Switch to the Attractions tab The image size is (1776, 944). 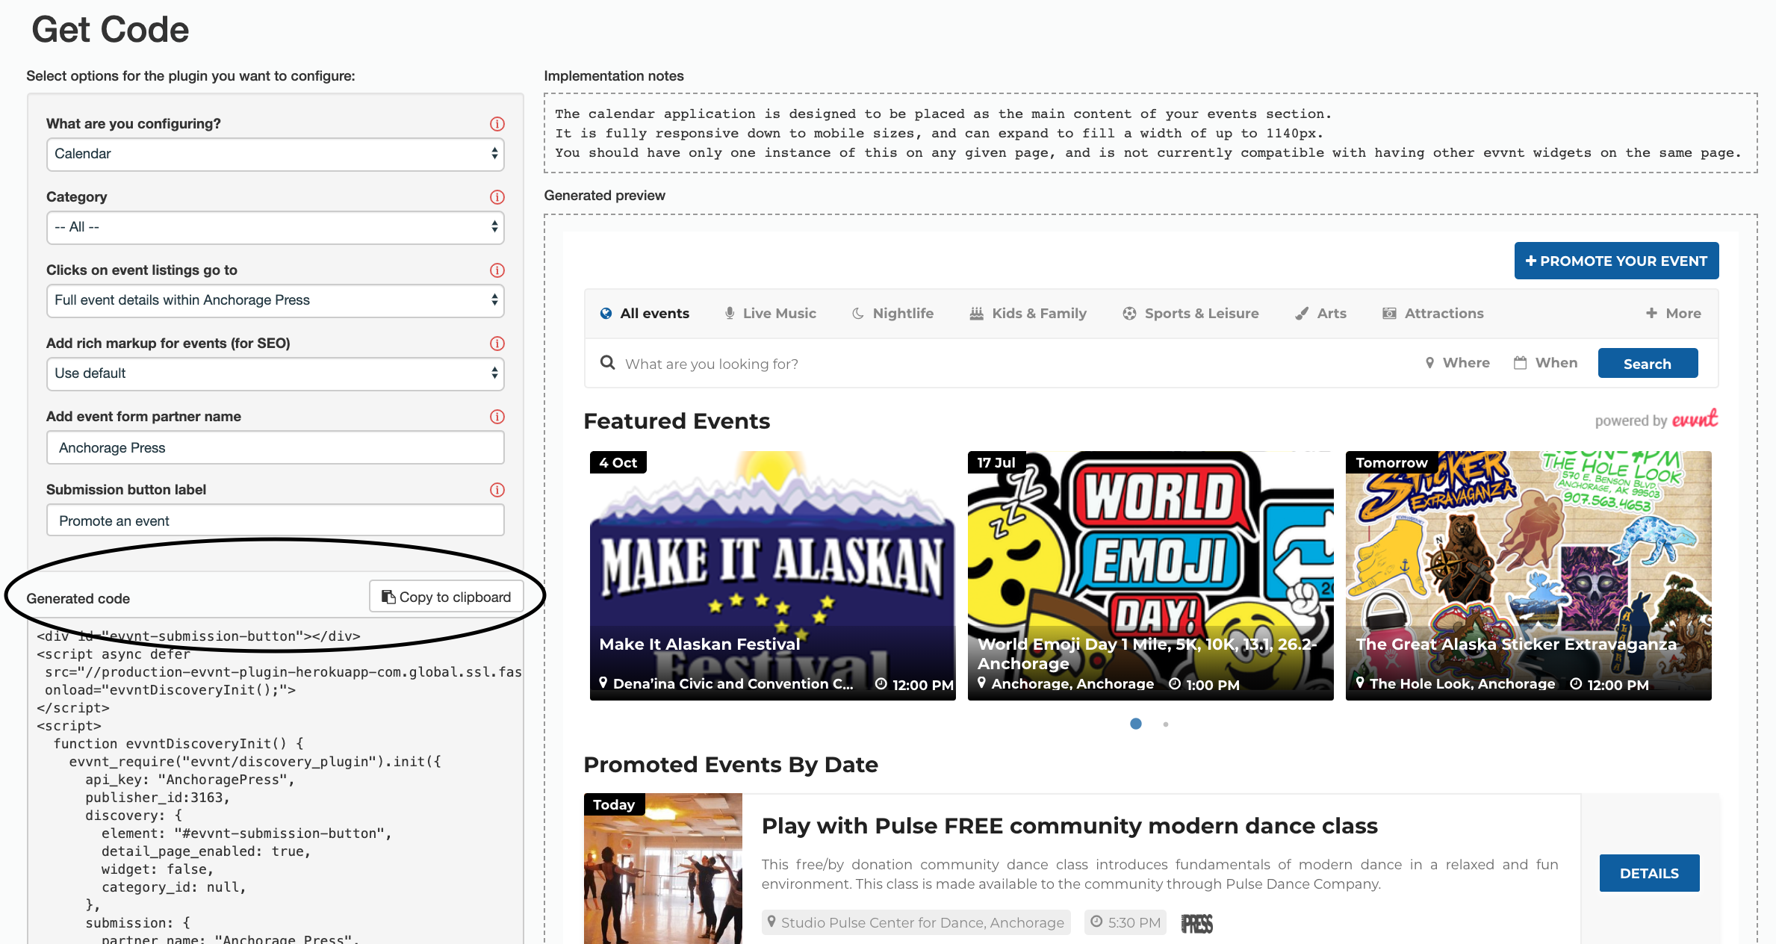pyautogui.click(x=1432, y=314)
